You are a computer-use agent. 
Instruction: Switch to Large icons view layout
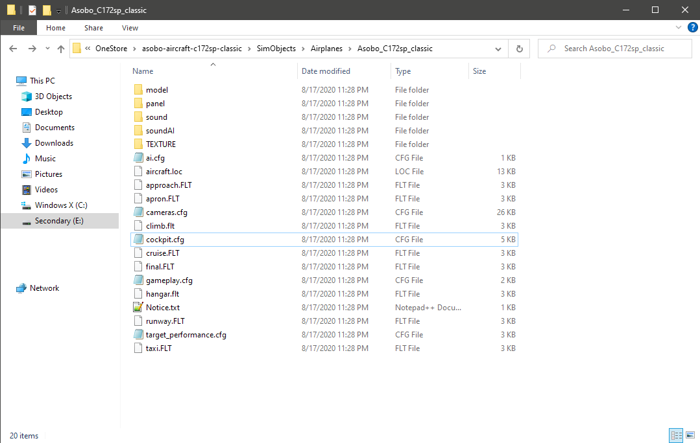[691, 435]
